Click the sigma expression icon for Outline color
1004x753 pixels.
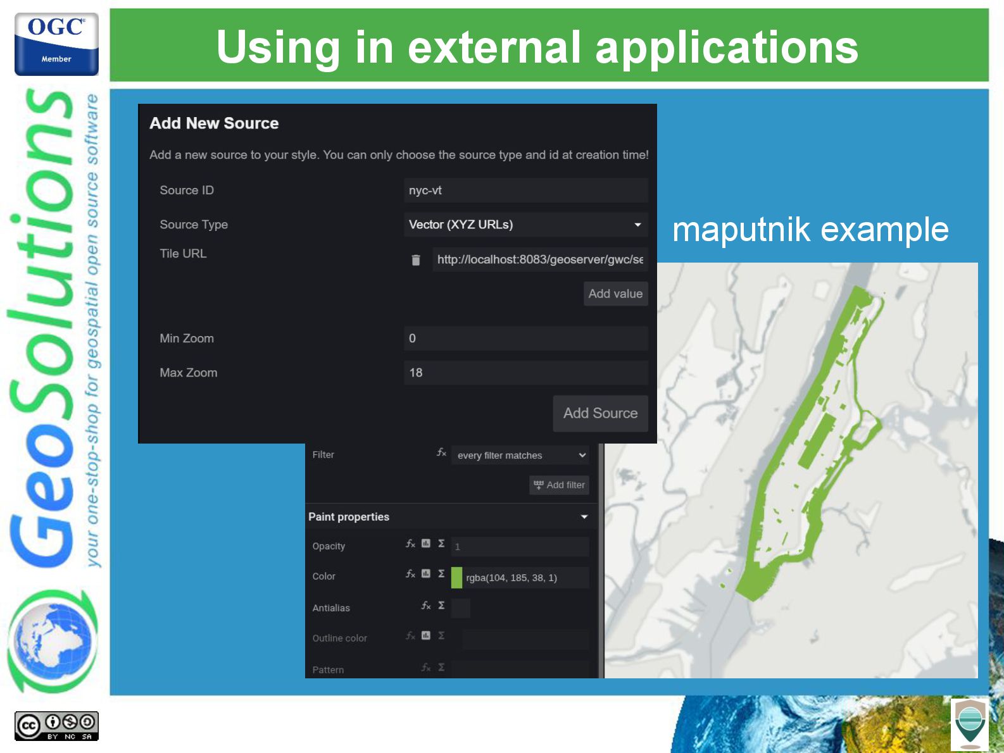(x=441, y=635)
